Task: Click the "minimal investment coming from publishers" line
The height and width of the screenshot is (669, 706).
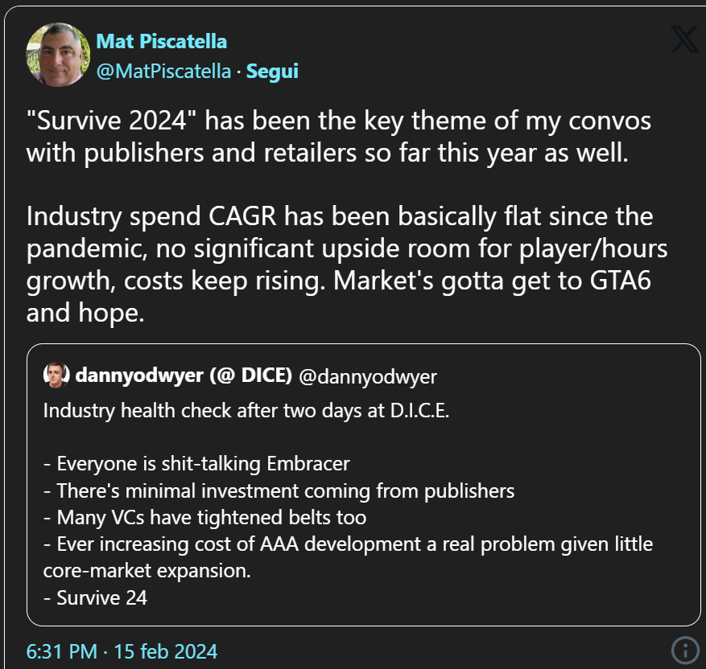Action: point(279,490)
